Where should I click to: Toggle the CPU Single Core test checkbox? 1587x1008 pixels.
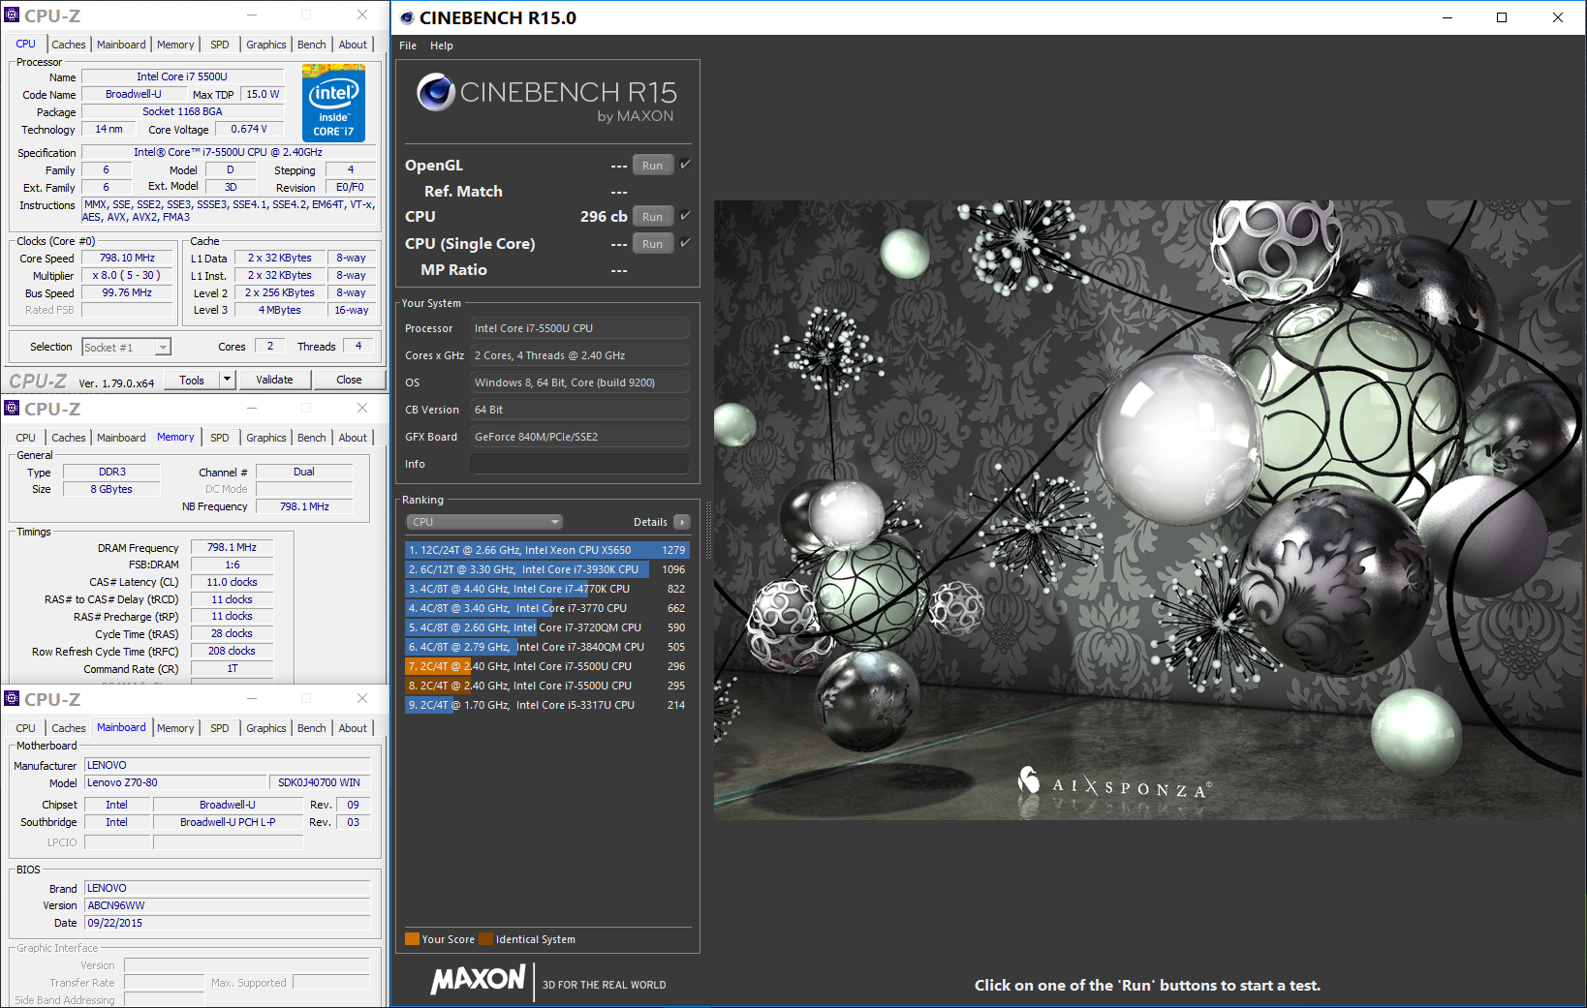pyautogui.click(x=685, y=243)
